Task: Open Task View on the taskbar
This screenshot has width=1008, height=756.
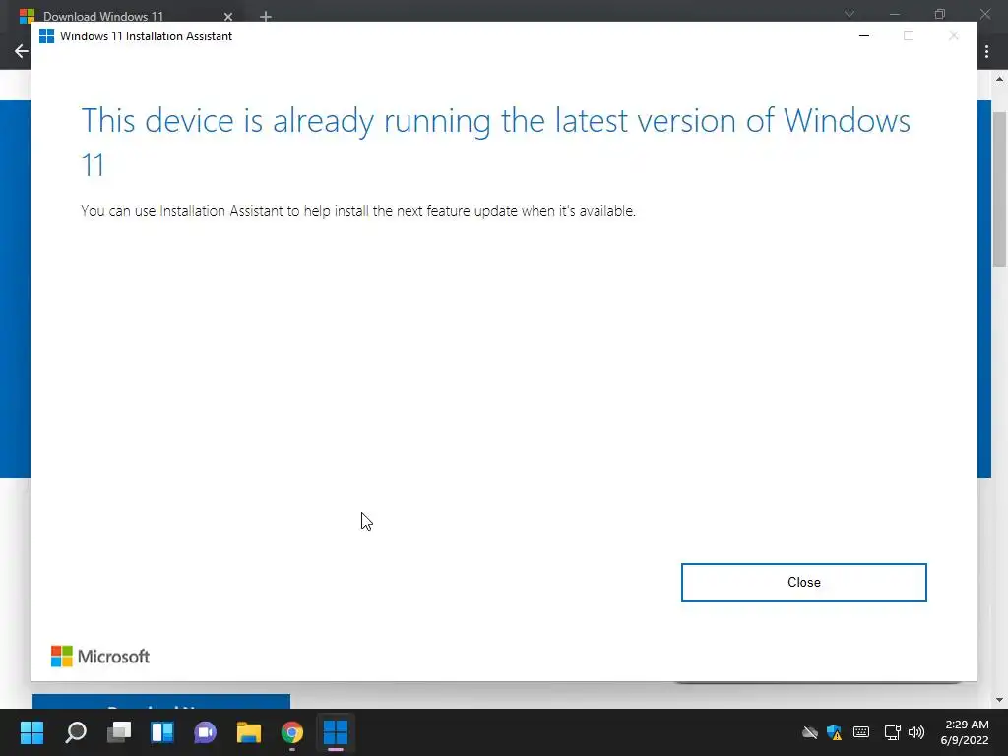Action: tap(119, 731)
